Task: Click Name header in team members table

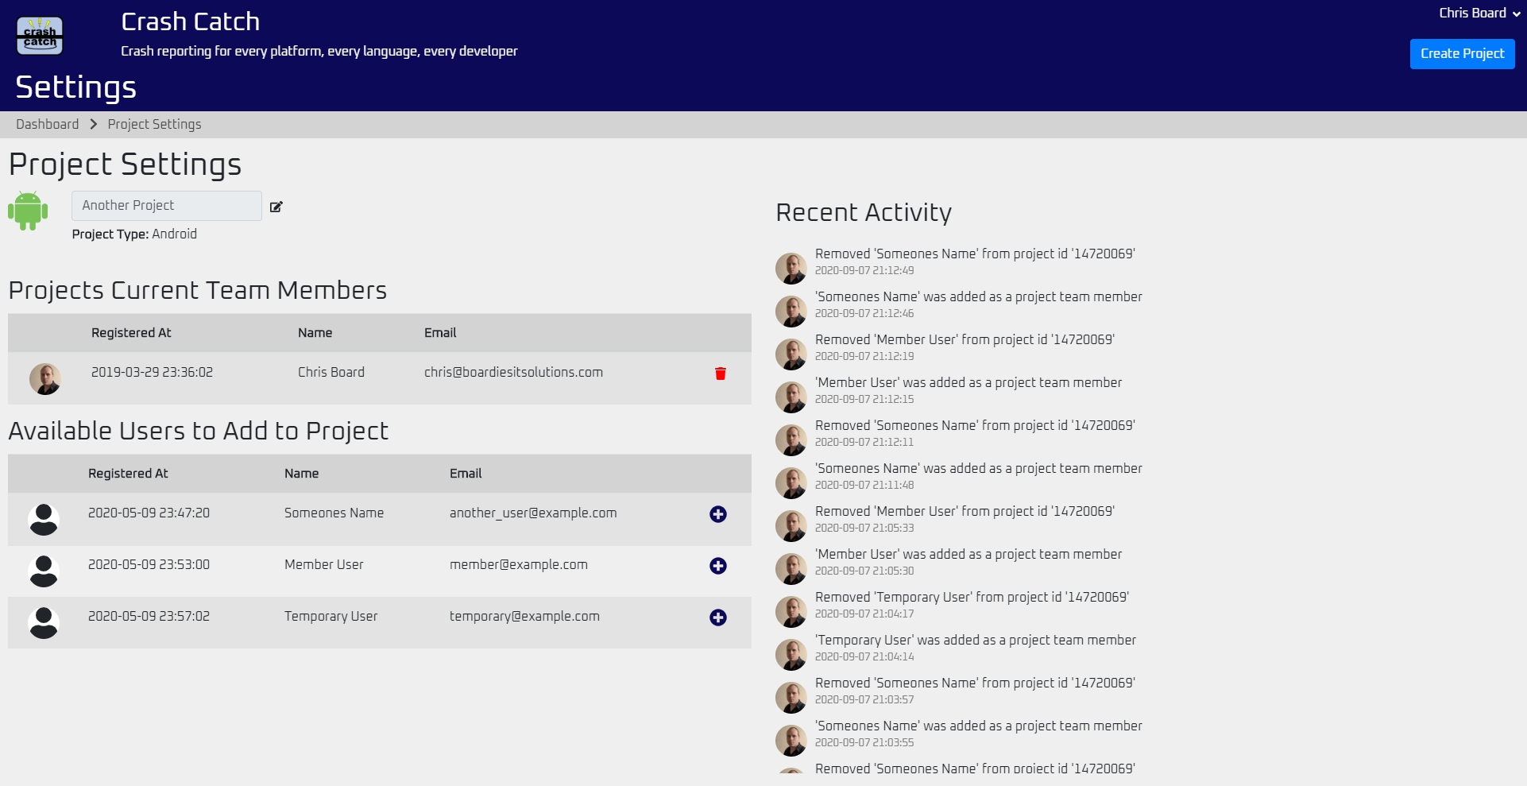Action: [x=315, y=332]
